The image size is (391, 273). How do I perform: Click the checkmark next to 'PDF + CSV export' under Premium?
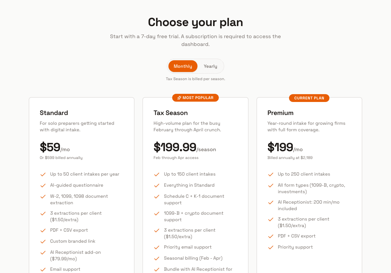pyautogui.click(x=270, y=236)
